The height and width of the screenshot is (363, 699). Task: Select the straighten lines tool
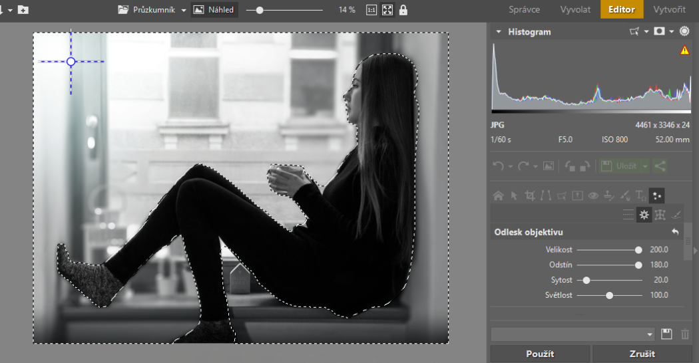[546, 195]
